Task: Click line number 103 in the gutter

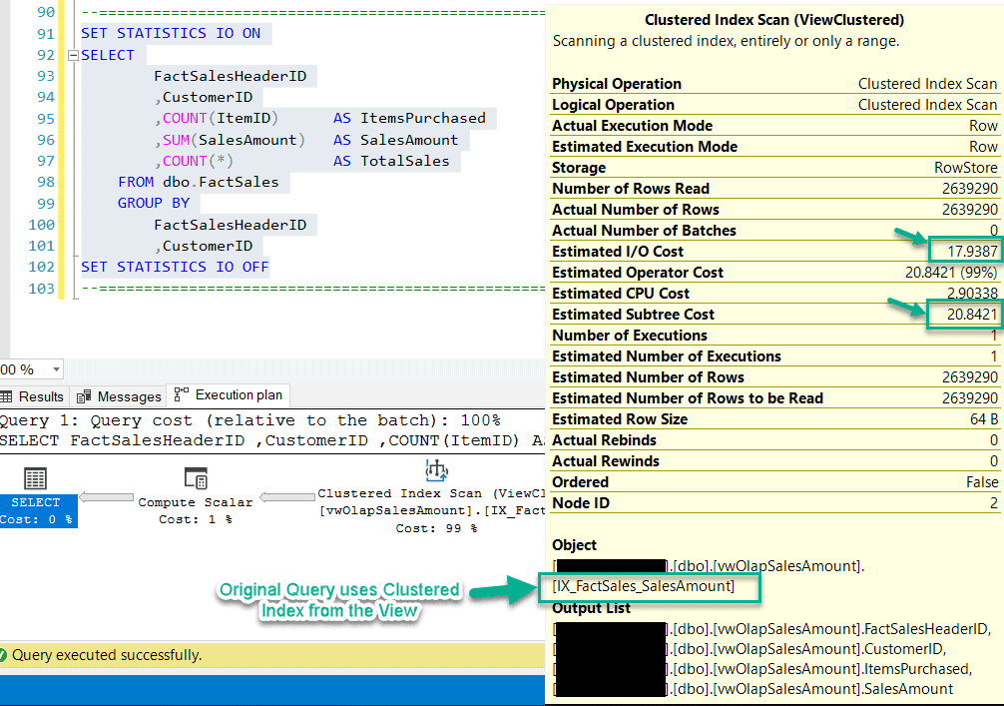Action: (41, 289)
